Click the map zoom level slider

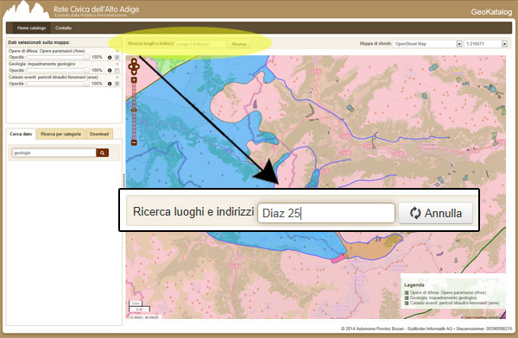pos(134,111)
